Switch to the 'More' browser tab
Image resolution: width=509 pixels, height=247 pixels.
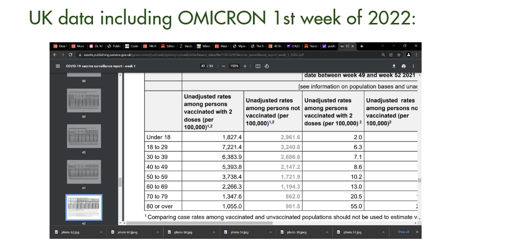(78, 46)
